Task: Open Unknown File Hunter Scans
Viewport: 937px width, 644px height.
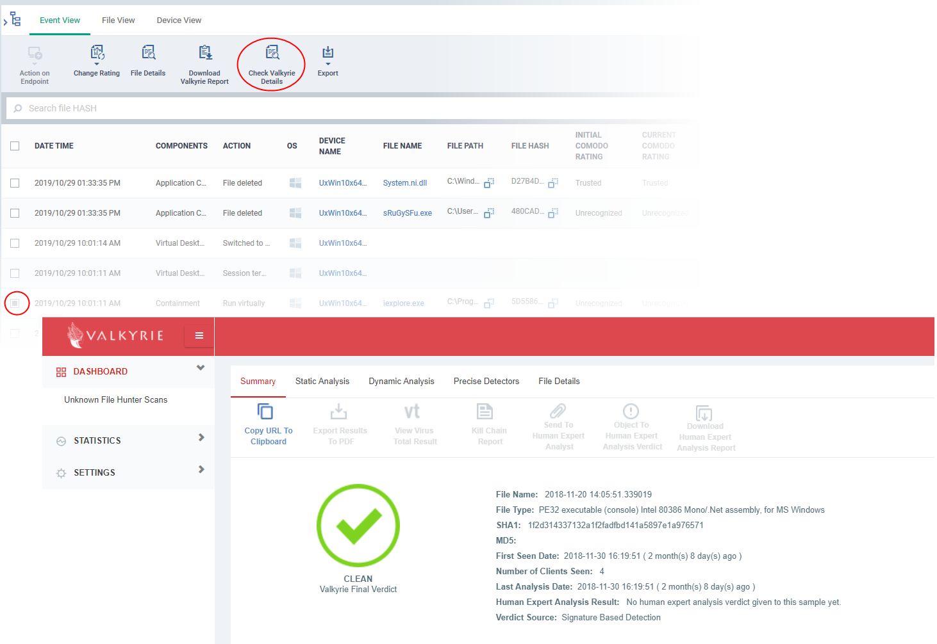Action: pyautogui.click(x=115, y=400)
